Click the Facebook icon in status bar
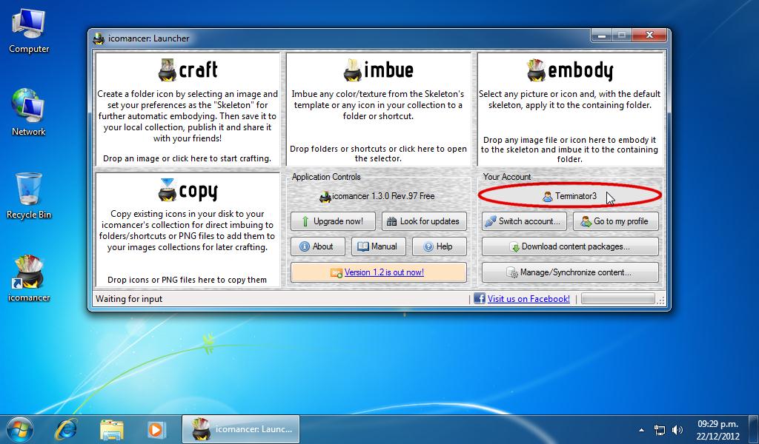The image size is (759, 444). 480,298
